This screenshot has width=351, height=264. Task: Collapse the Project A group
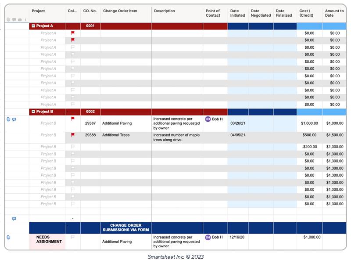coord(33,26)
